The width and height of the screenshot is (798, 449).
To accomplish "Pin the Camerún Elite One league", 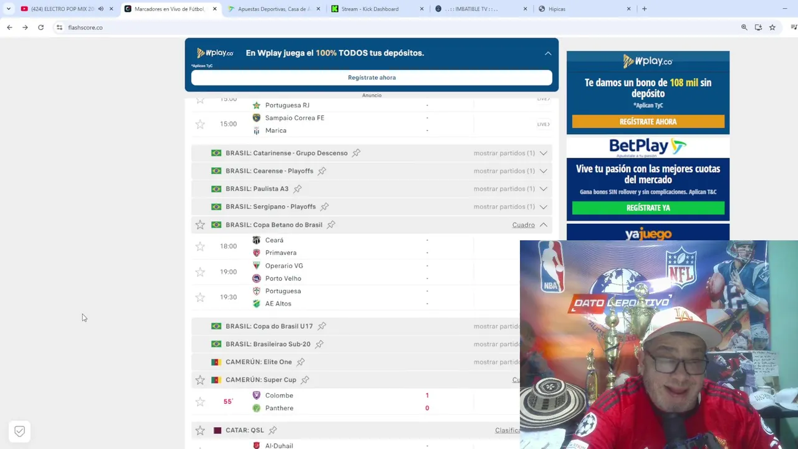I will [x=300, y=362].
